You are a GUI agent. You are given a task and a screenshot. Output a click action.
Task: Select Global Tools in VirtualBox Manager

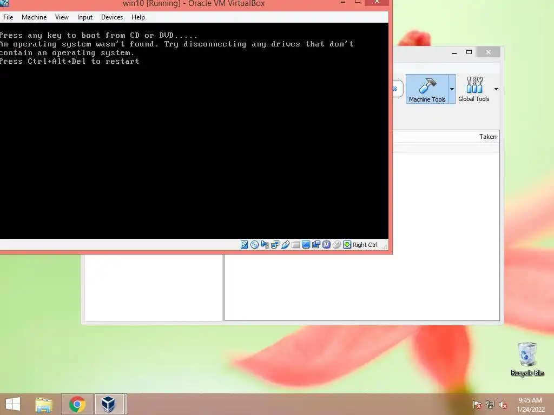pos(474,89)
